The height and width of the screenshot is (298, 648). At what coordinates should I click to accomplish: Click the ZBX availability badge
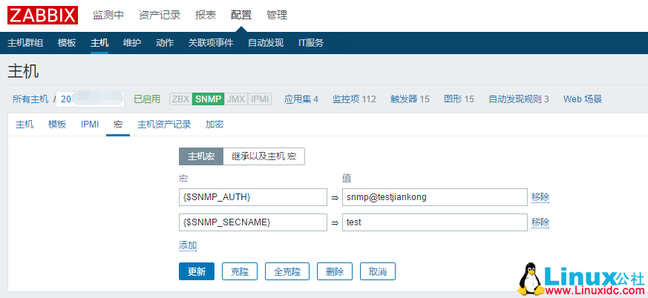[180, 99]
